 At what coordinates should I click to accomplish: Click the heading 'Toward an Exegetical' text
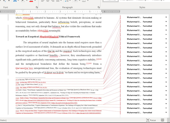(27, 37)
